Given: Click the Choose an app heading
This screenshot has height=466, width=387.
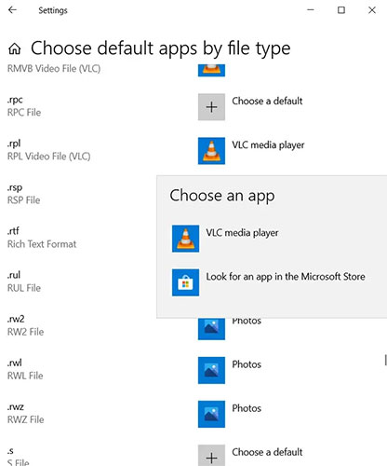Looking at the screenshot, I should pos(222,196).
